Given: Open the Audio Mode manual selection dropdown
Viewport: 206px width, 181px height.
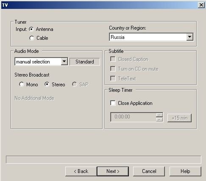Looking at the screenshot, I should pyautogui.click(x=64, y=62).
